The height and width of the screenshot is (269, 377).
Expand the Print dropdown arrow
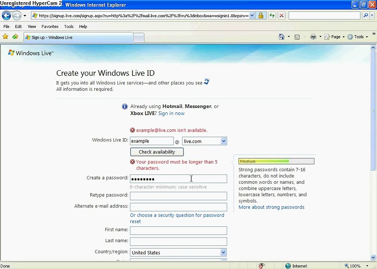point(320,37)
